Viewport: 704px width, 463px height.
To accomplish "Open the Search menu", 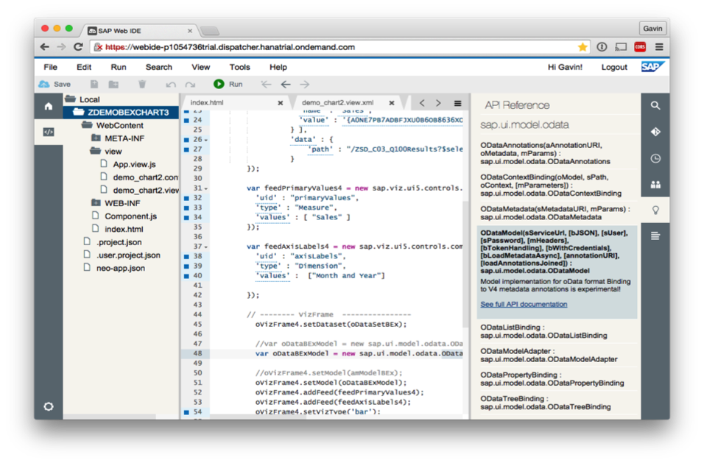I will pyautogui.click(x=158, y=67).
